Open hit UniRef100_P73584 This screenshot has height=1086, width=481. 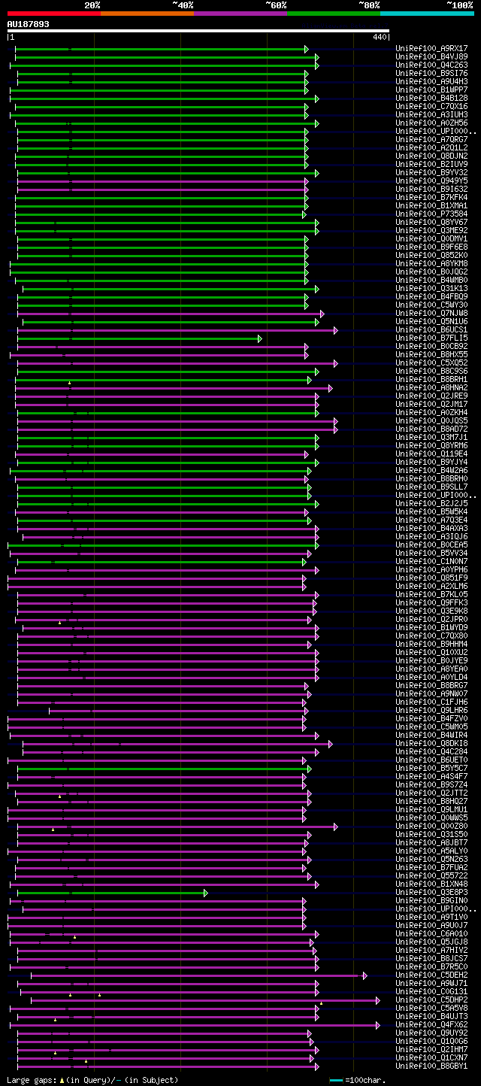[431, 214]
